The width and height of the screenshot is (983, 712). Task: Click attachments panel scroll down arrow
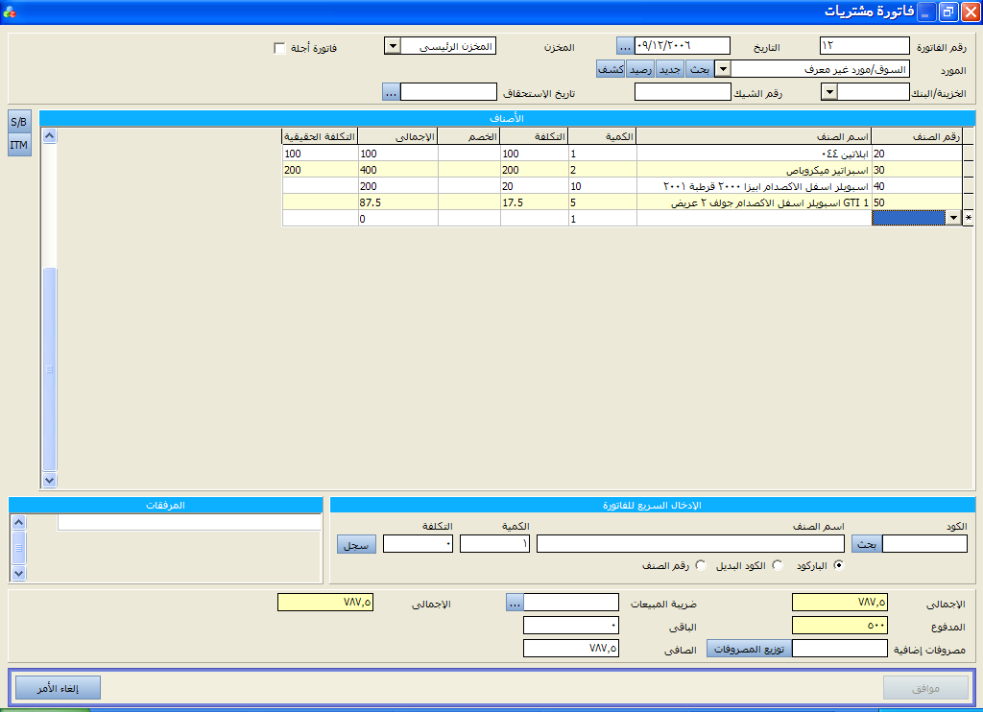[19, 573]
